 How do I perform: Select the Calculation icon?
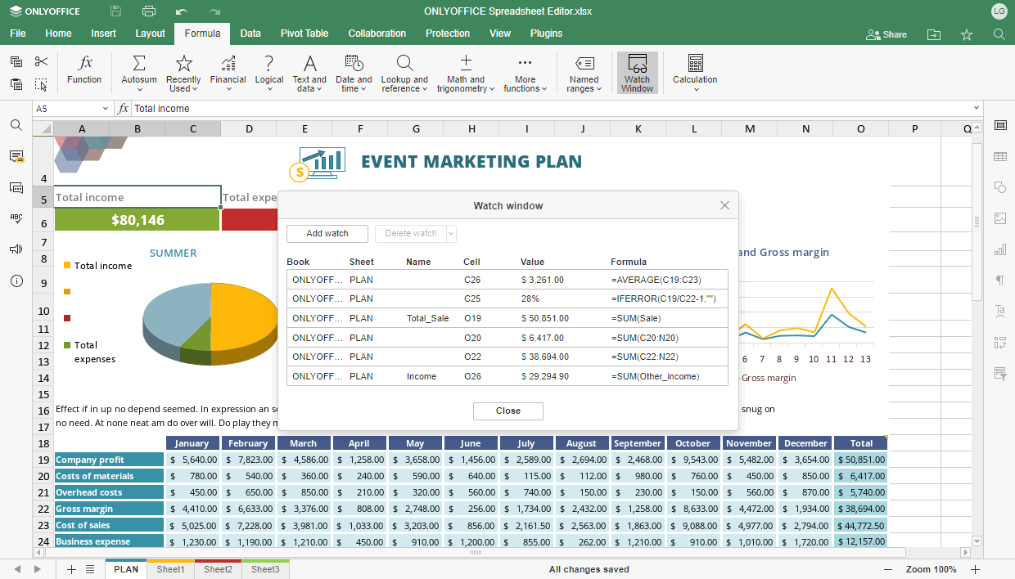(695, 72)
